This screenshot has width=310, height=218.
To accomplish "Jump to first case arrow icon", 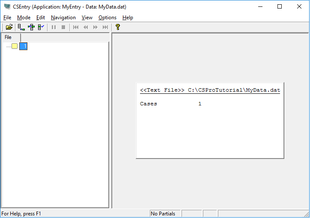I will (76, 27).
